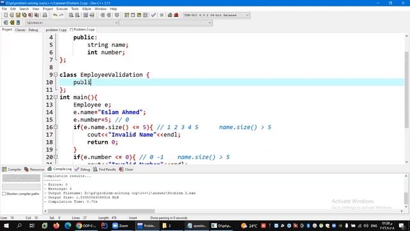Click the Close file toolbar icon
The image size is (410, 231).
[x=31, y=15]
